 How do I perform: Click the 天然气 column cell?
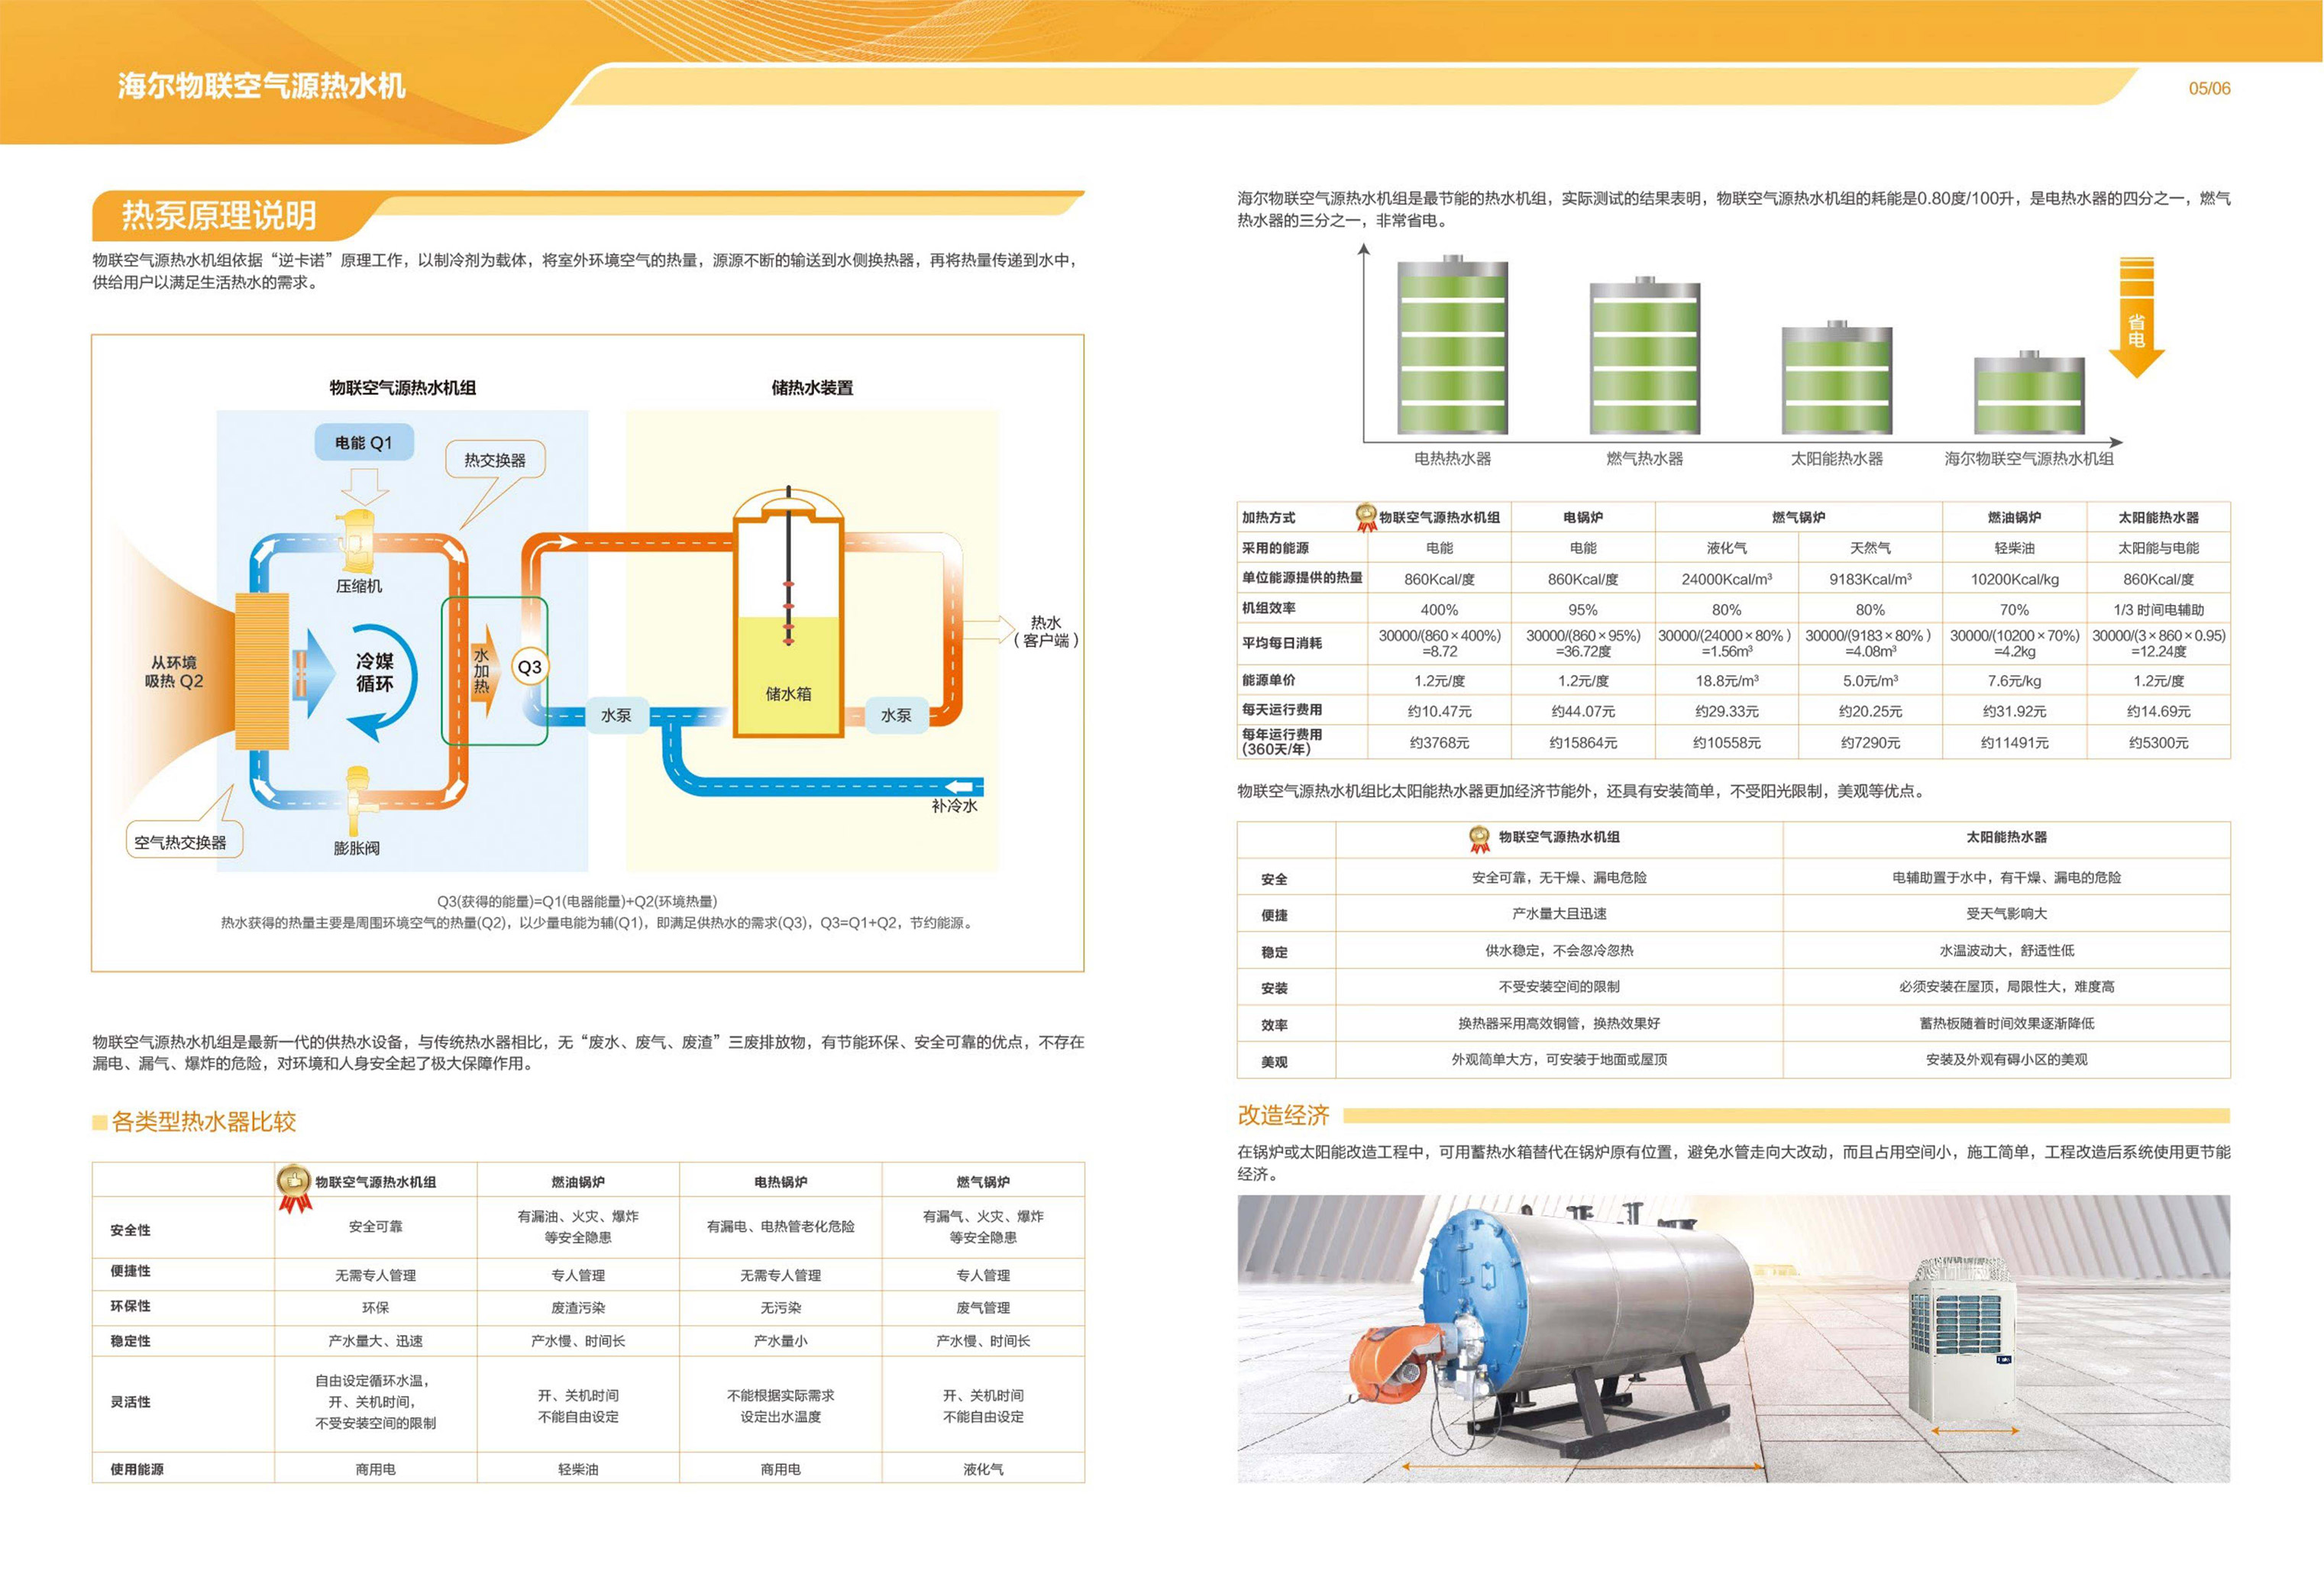click(x=1870, y=548)
